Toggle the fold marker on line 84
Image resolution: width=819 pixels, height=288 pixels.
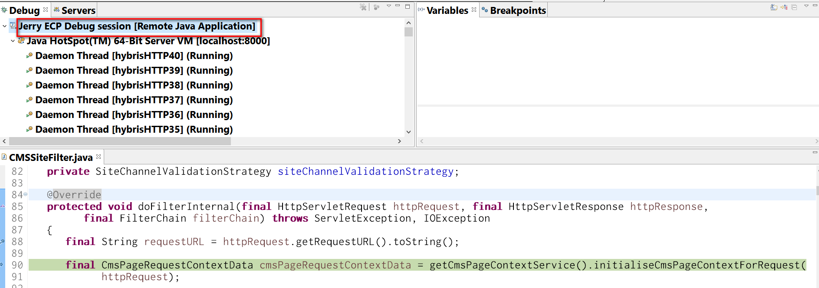[x=25, y=194]
